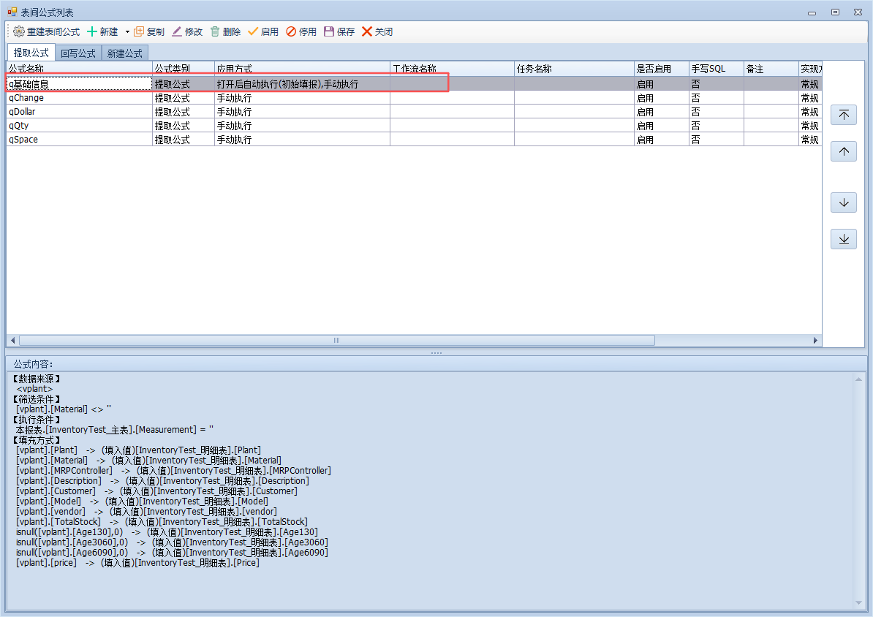Click the 任务名称 column header
Viewport: 873px width, 617px height.
click(574, 69)
